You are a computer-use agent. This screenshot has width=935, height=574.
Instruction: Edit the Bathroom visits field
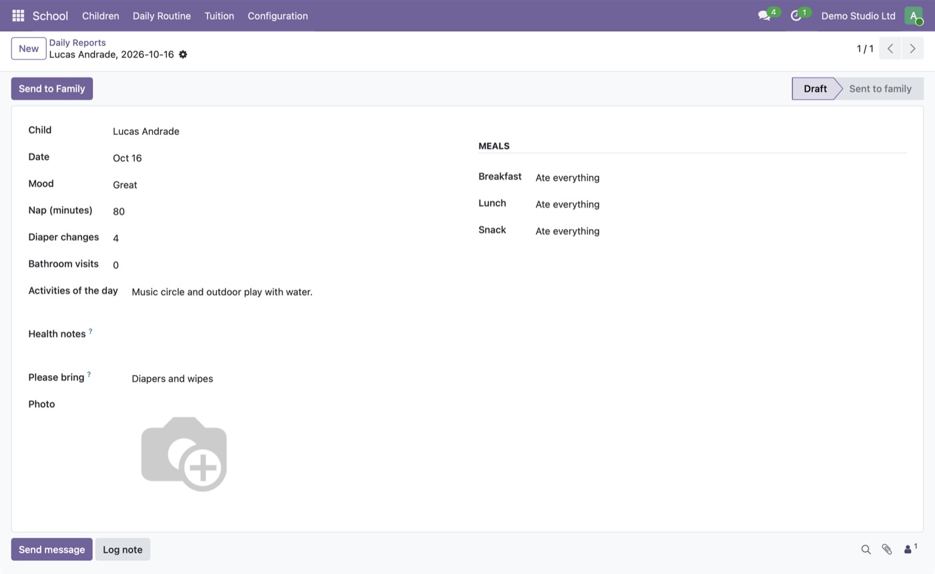285,265
